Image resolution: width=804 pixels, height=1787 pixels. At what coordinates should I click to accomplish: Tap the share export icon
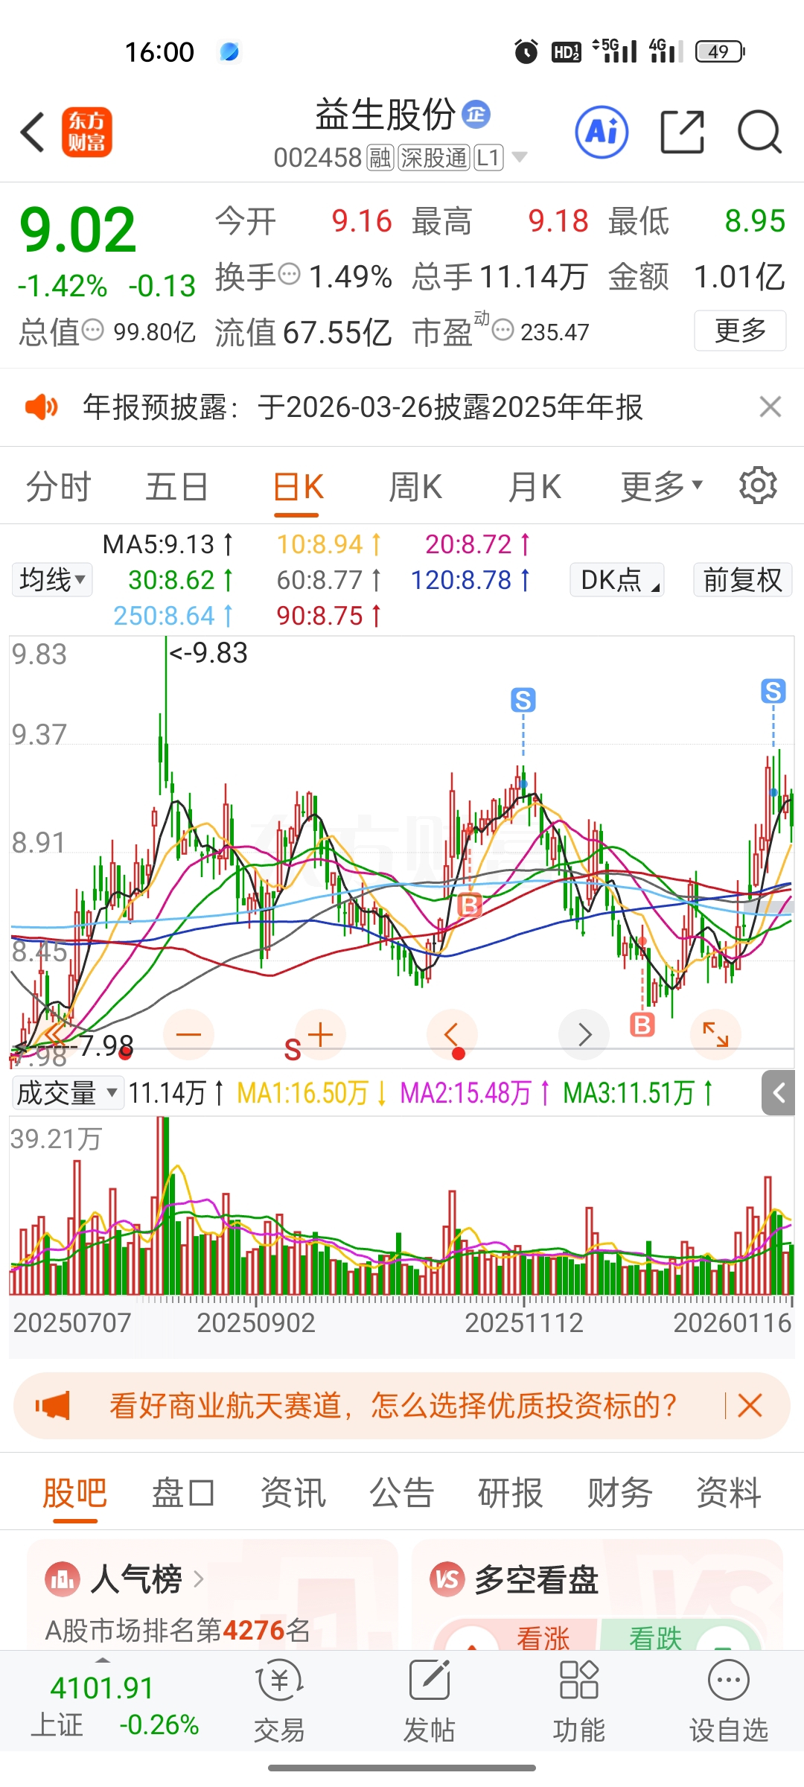point(682,132)
